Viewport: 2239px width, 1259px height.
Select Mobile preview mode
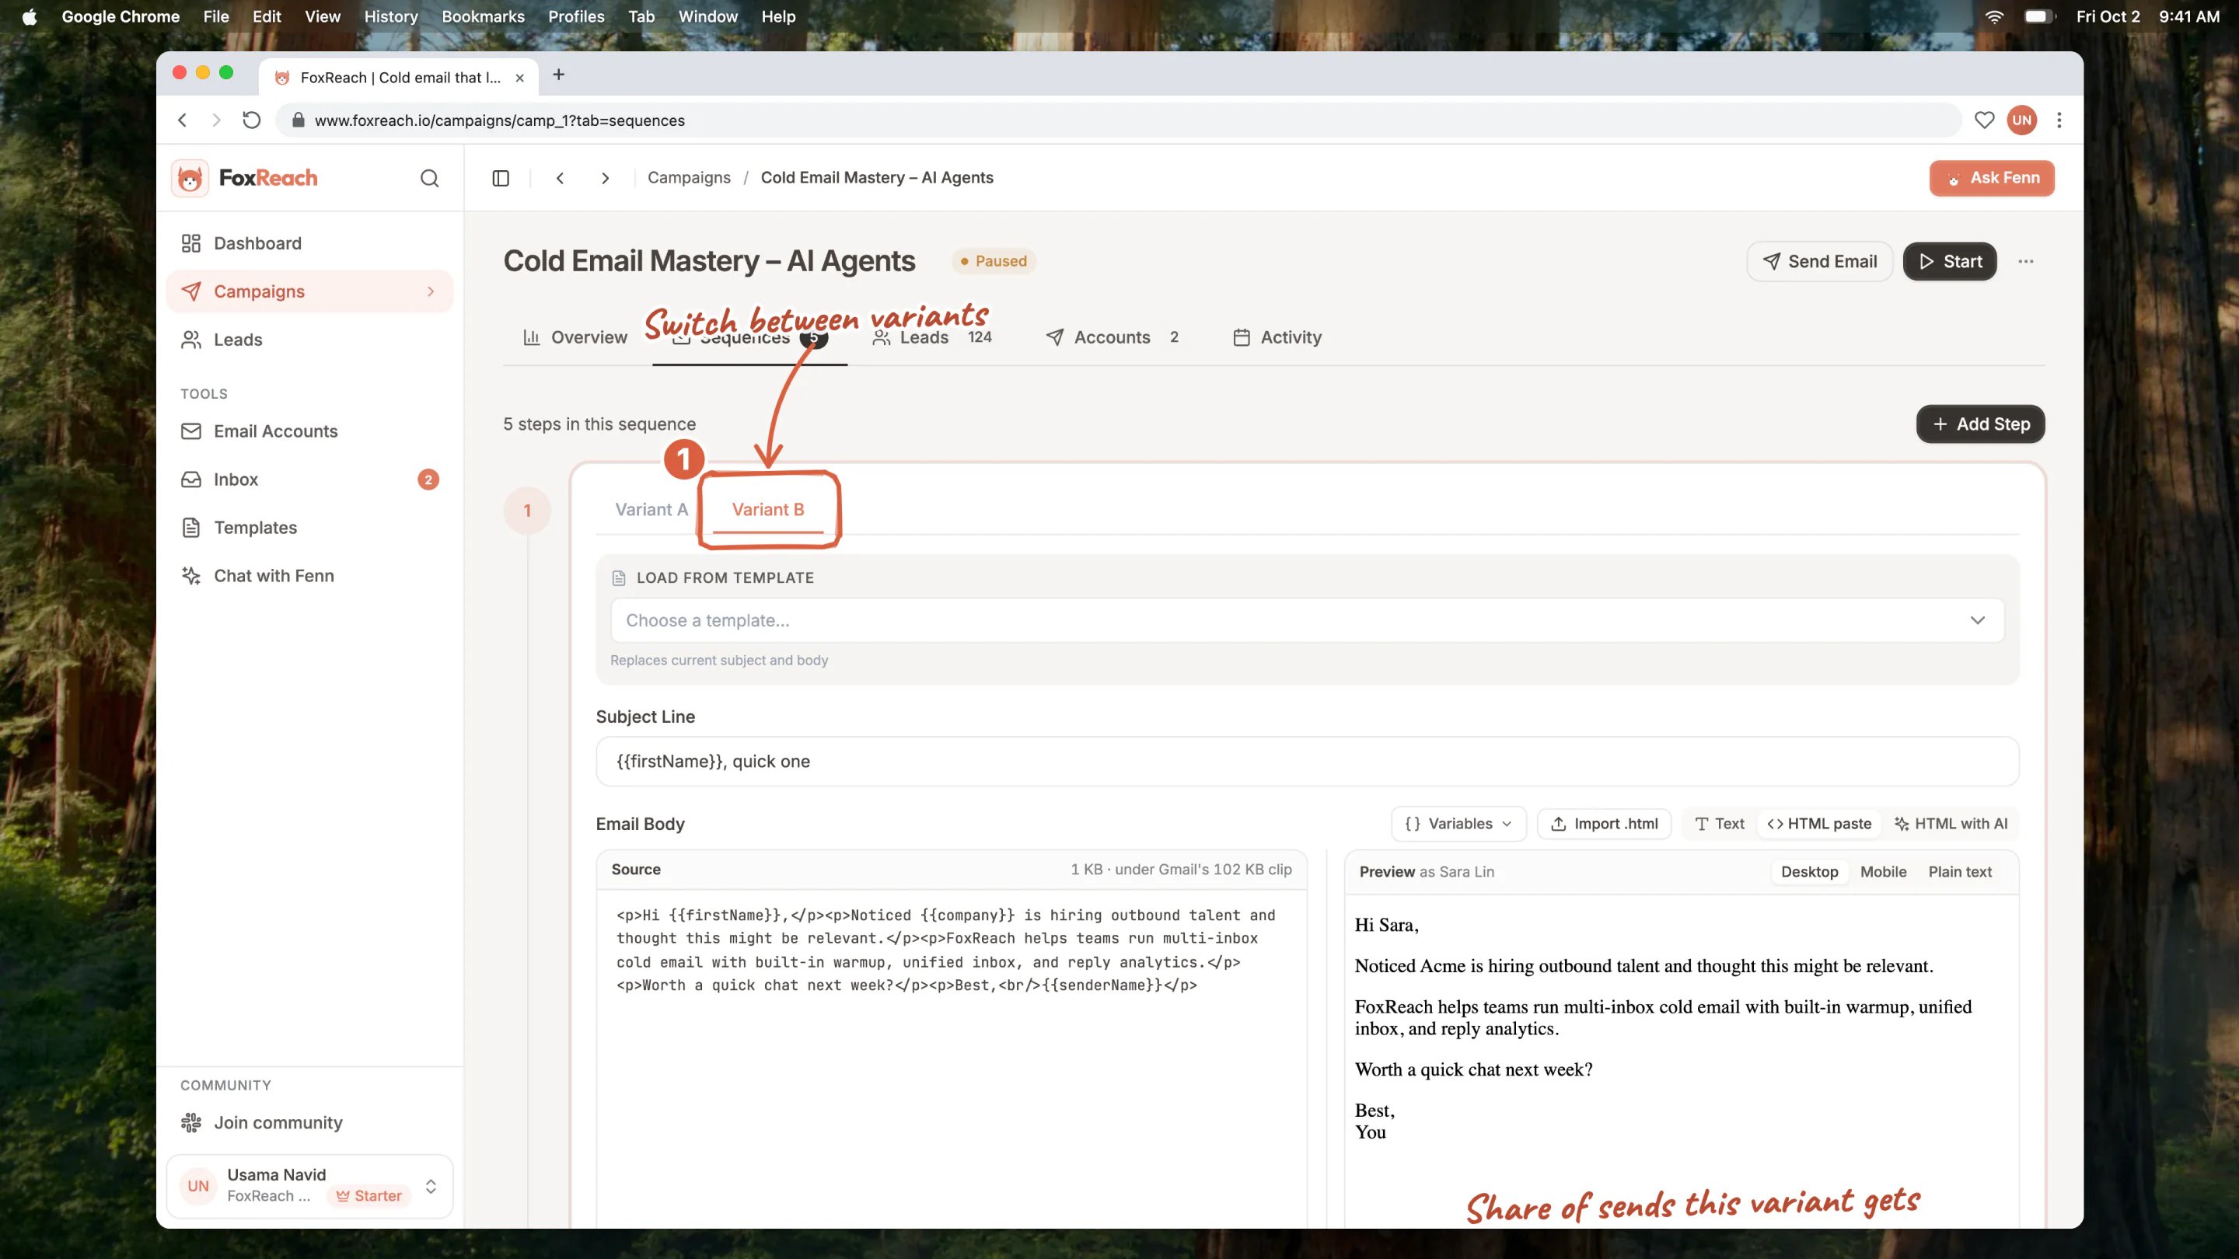click(1883, 871)
